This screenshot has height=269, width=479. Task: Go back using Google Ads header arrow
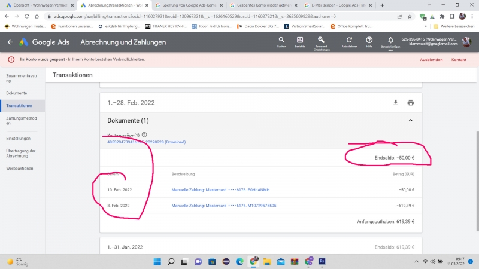click(10, 42)
